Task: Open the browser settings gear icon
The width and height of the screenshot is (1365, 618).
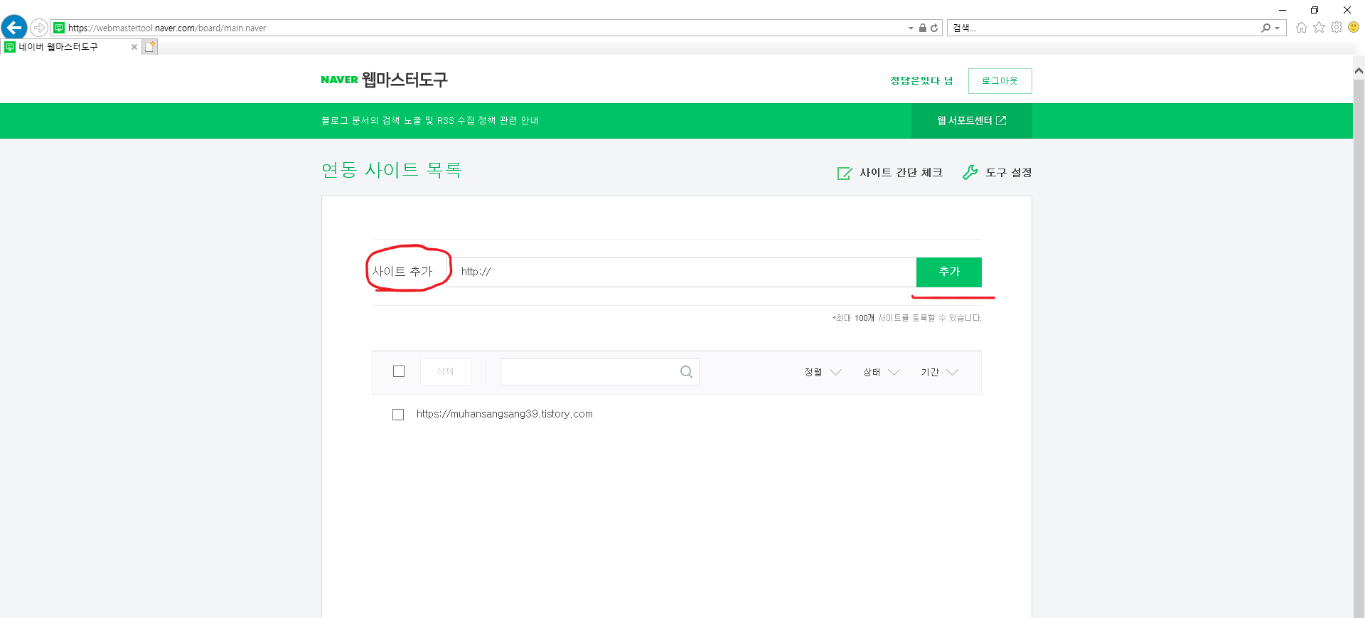Action: click(1337, 27)
